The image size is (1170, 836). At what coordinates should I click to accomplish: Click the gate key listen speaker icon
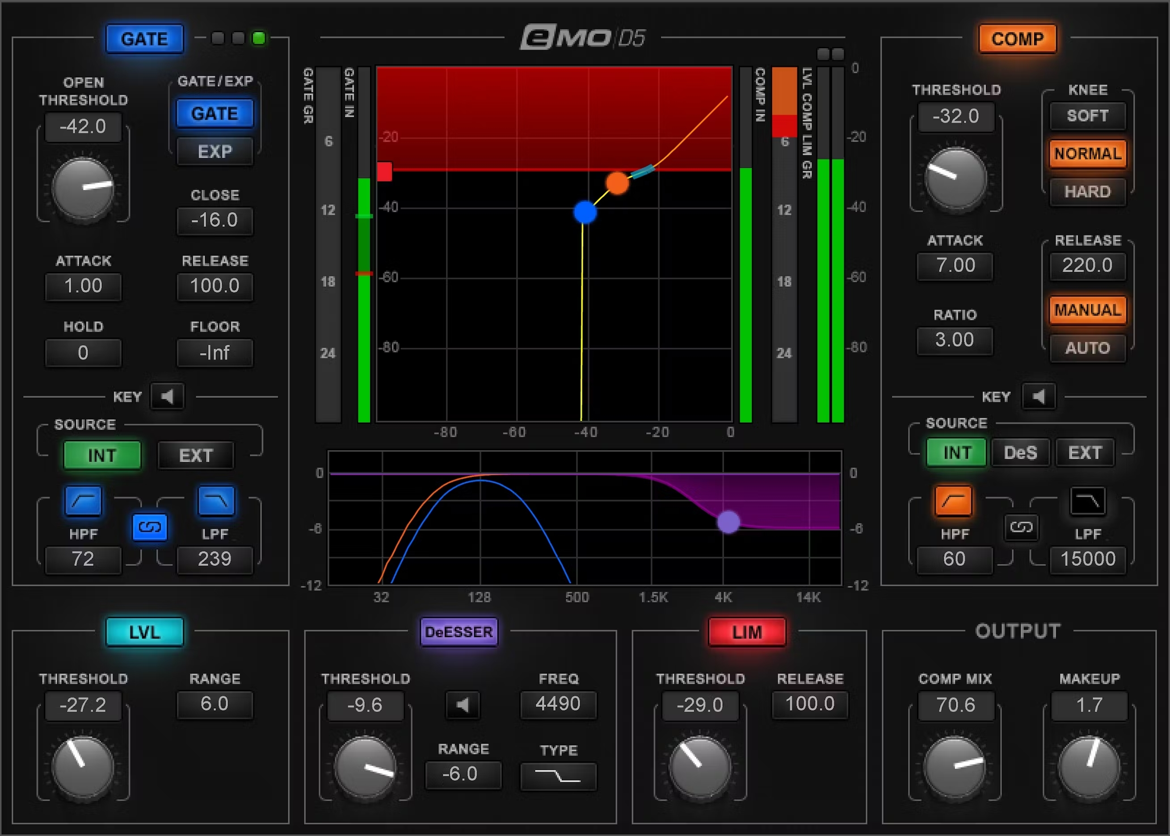166,397
